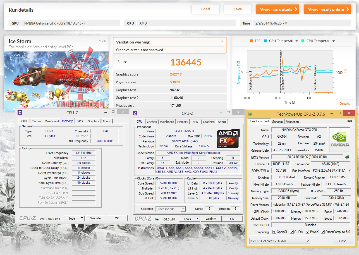The image size is (359, 255).
Task: Click the Save button in Run details
Action: click(238, 9)
